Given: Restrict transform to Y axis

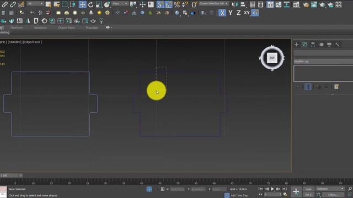Looking at the screenshot, I should point(231,13).
